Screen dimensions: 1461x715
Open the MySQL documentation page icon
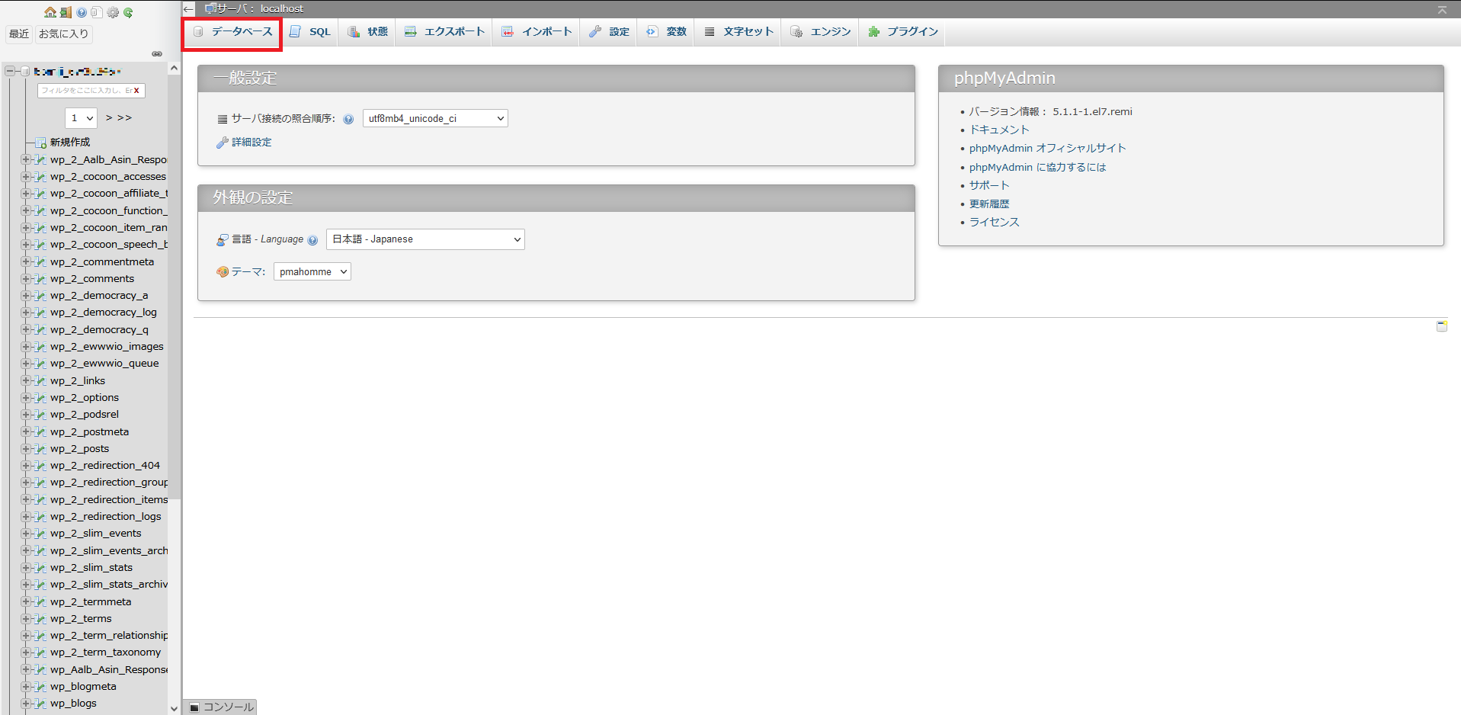96,12
